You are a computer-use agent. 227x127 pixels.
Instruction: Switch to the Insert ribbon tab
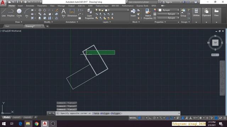click(x=20, y=6)
